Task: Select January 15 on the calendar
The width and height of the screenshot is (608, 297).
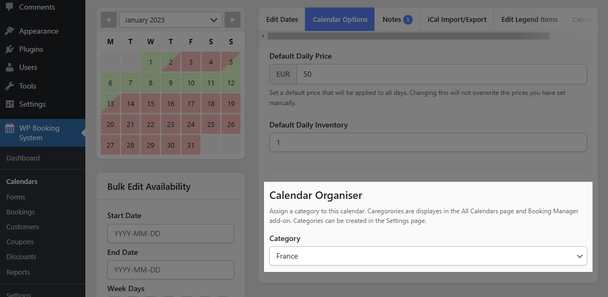Action: tap(150, 103)
